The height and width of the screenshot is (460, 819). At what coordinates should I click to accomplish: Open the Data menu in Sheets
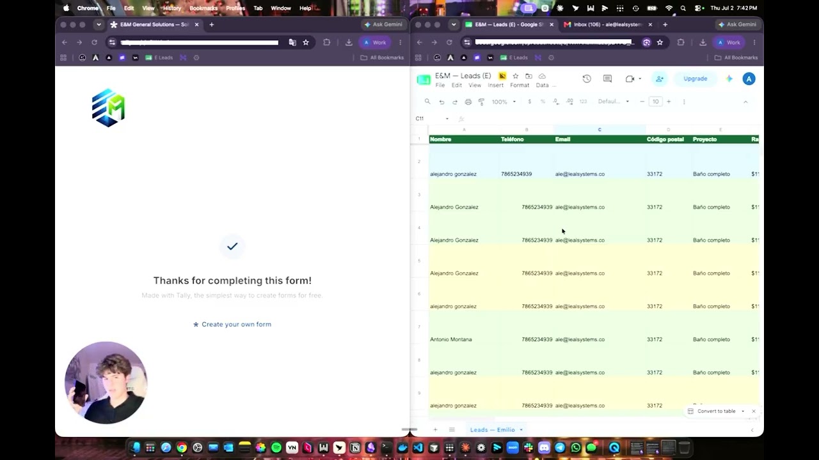point(542,85)
